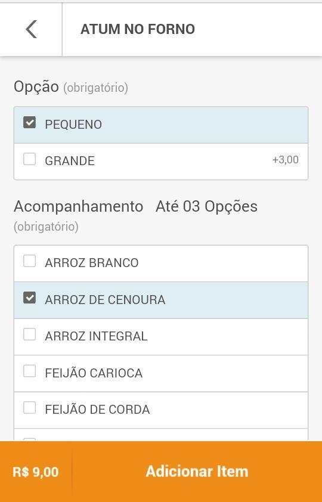The image size is (322, 502).
Task: Tap the ATUM NO FORNO title
Action: click(138, 29)
